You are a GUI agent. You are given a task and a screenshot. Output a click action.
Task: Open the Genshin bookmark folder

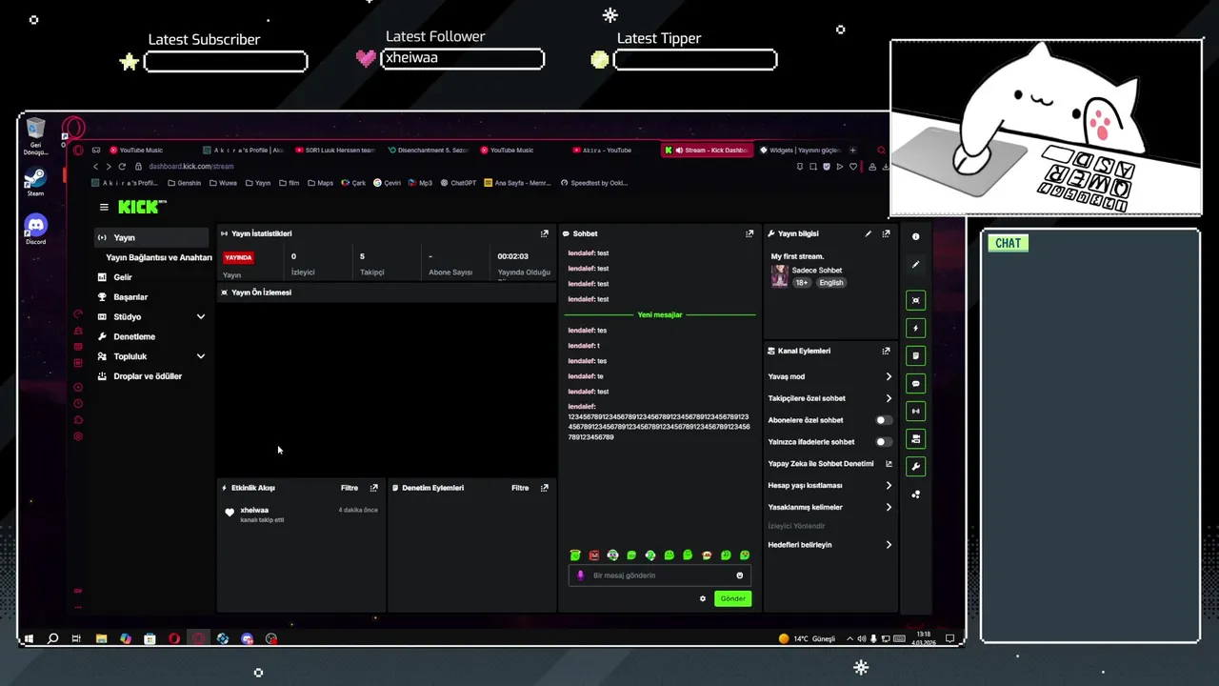183,183
